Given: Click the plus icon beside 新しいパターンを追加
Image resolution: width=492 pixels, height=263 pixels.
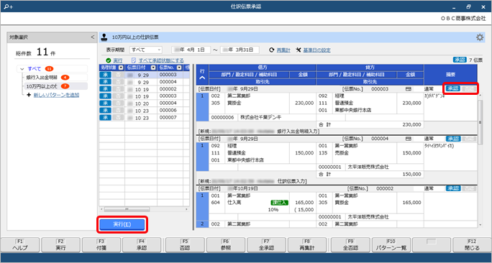Looking at the screenshot, I should tap(29, 95).
